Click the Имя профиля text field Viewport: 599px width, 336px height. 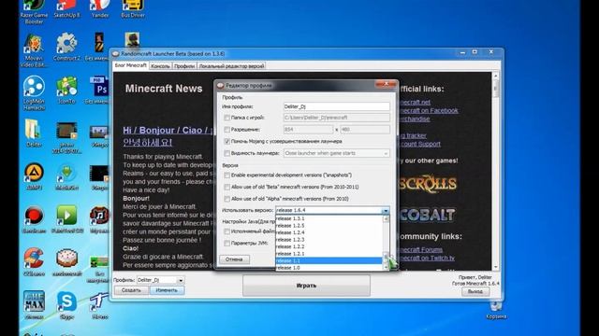337,106
